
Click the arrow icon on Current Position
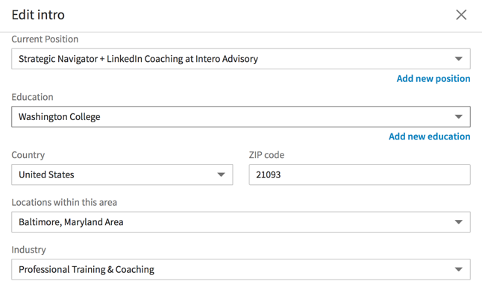[x=459, y=59]
